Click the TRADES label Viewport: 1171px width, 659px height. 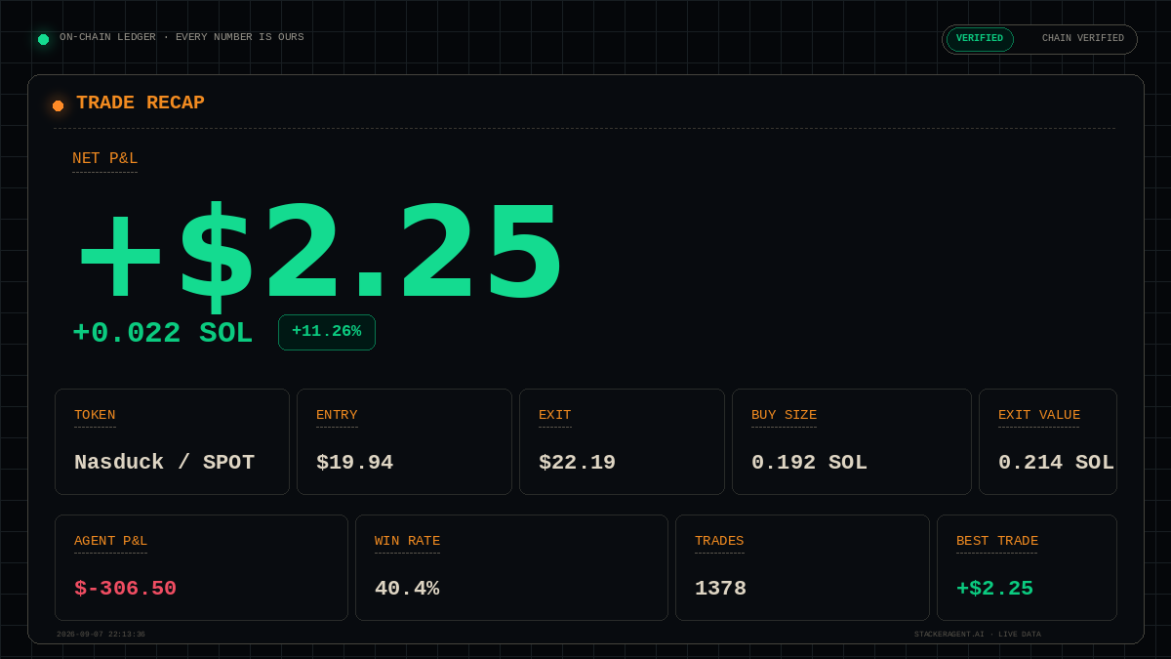(719, 541)
